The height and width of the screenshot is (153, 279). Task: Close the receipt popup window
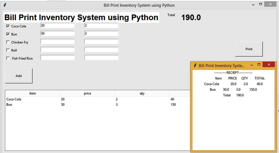coord(269,65)
